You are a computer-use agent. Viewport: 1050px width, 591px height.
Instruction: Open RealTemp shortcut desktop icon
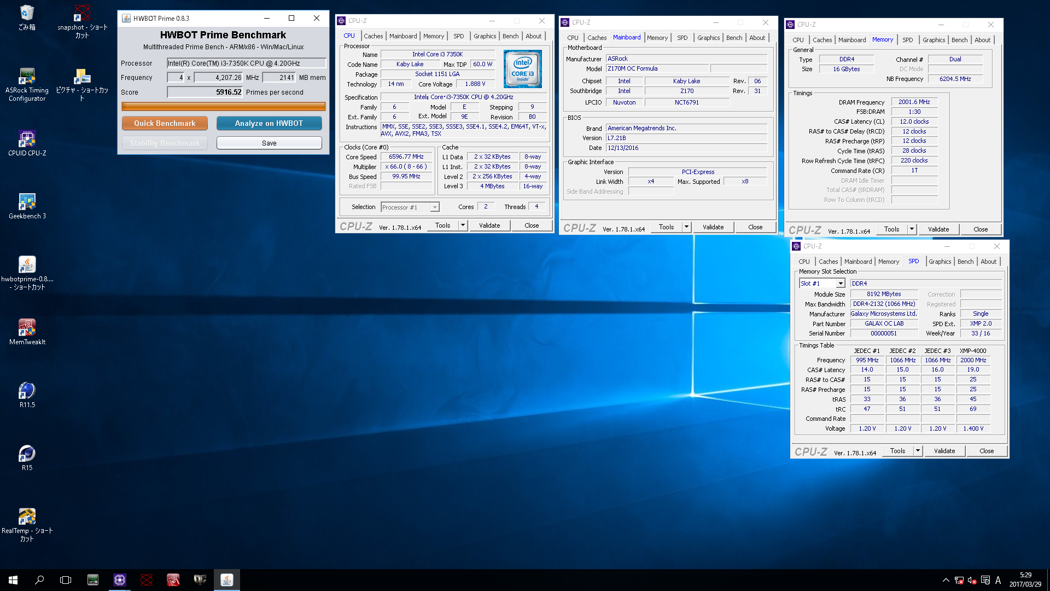[x=27, y=525]
